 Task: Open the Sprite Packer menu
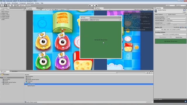pos(30,3)
